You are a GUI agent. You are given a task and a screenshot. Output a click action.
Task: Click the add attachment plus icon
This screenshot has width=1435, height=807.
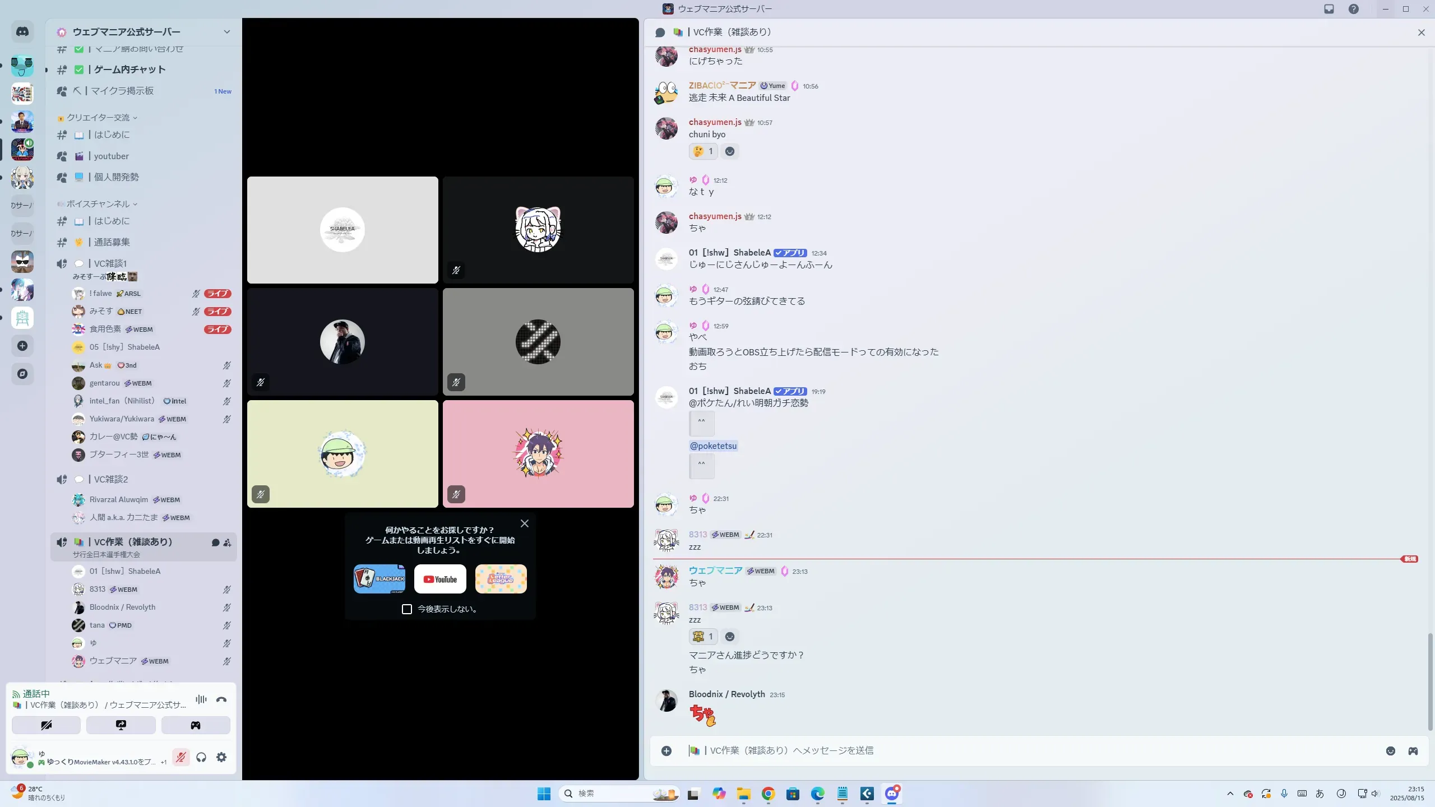pos(666,751)
